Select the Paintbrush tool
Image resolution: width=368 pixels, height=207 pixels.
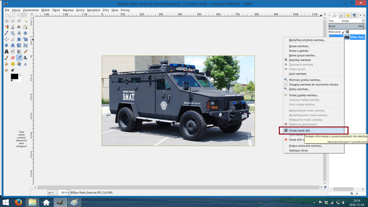(x=7, y=58)
